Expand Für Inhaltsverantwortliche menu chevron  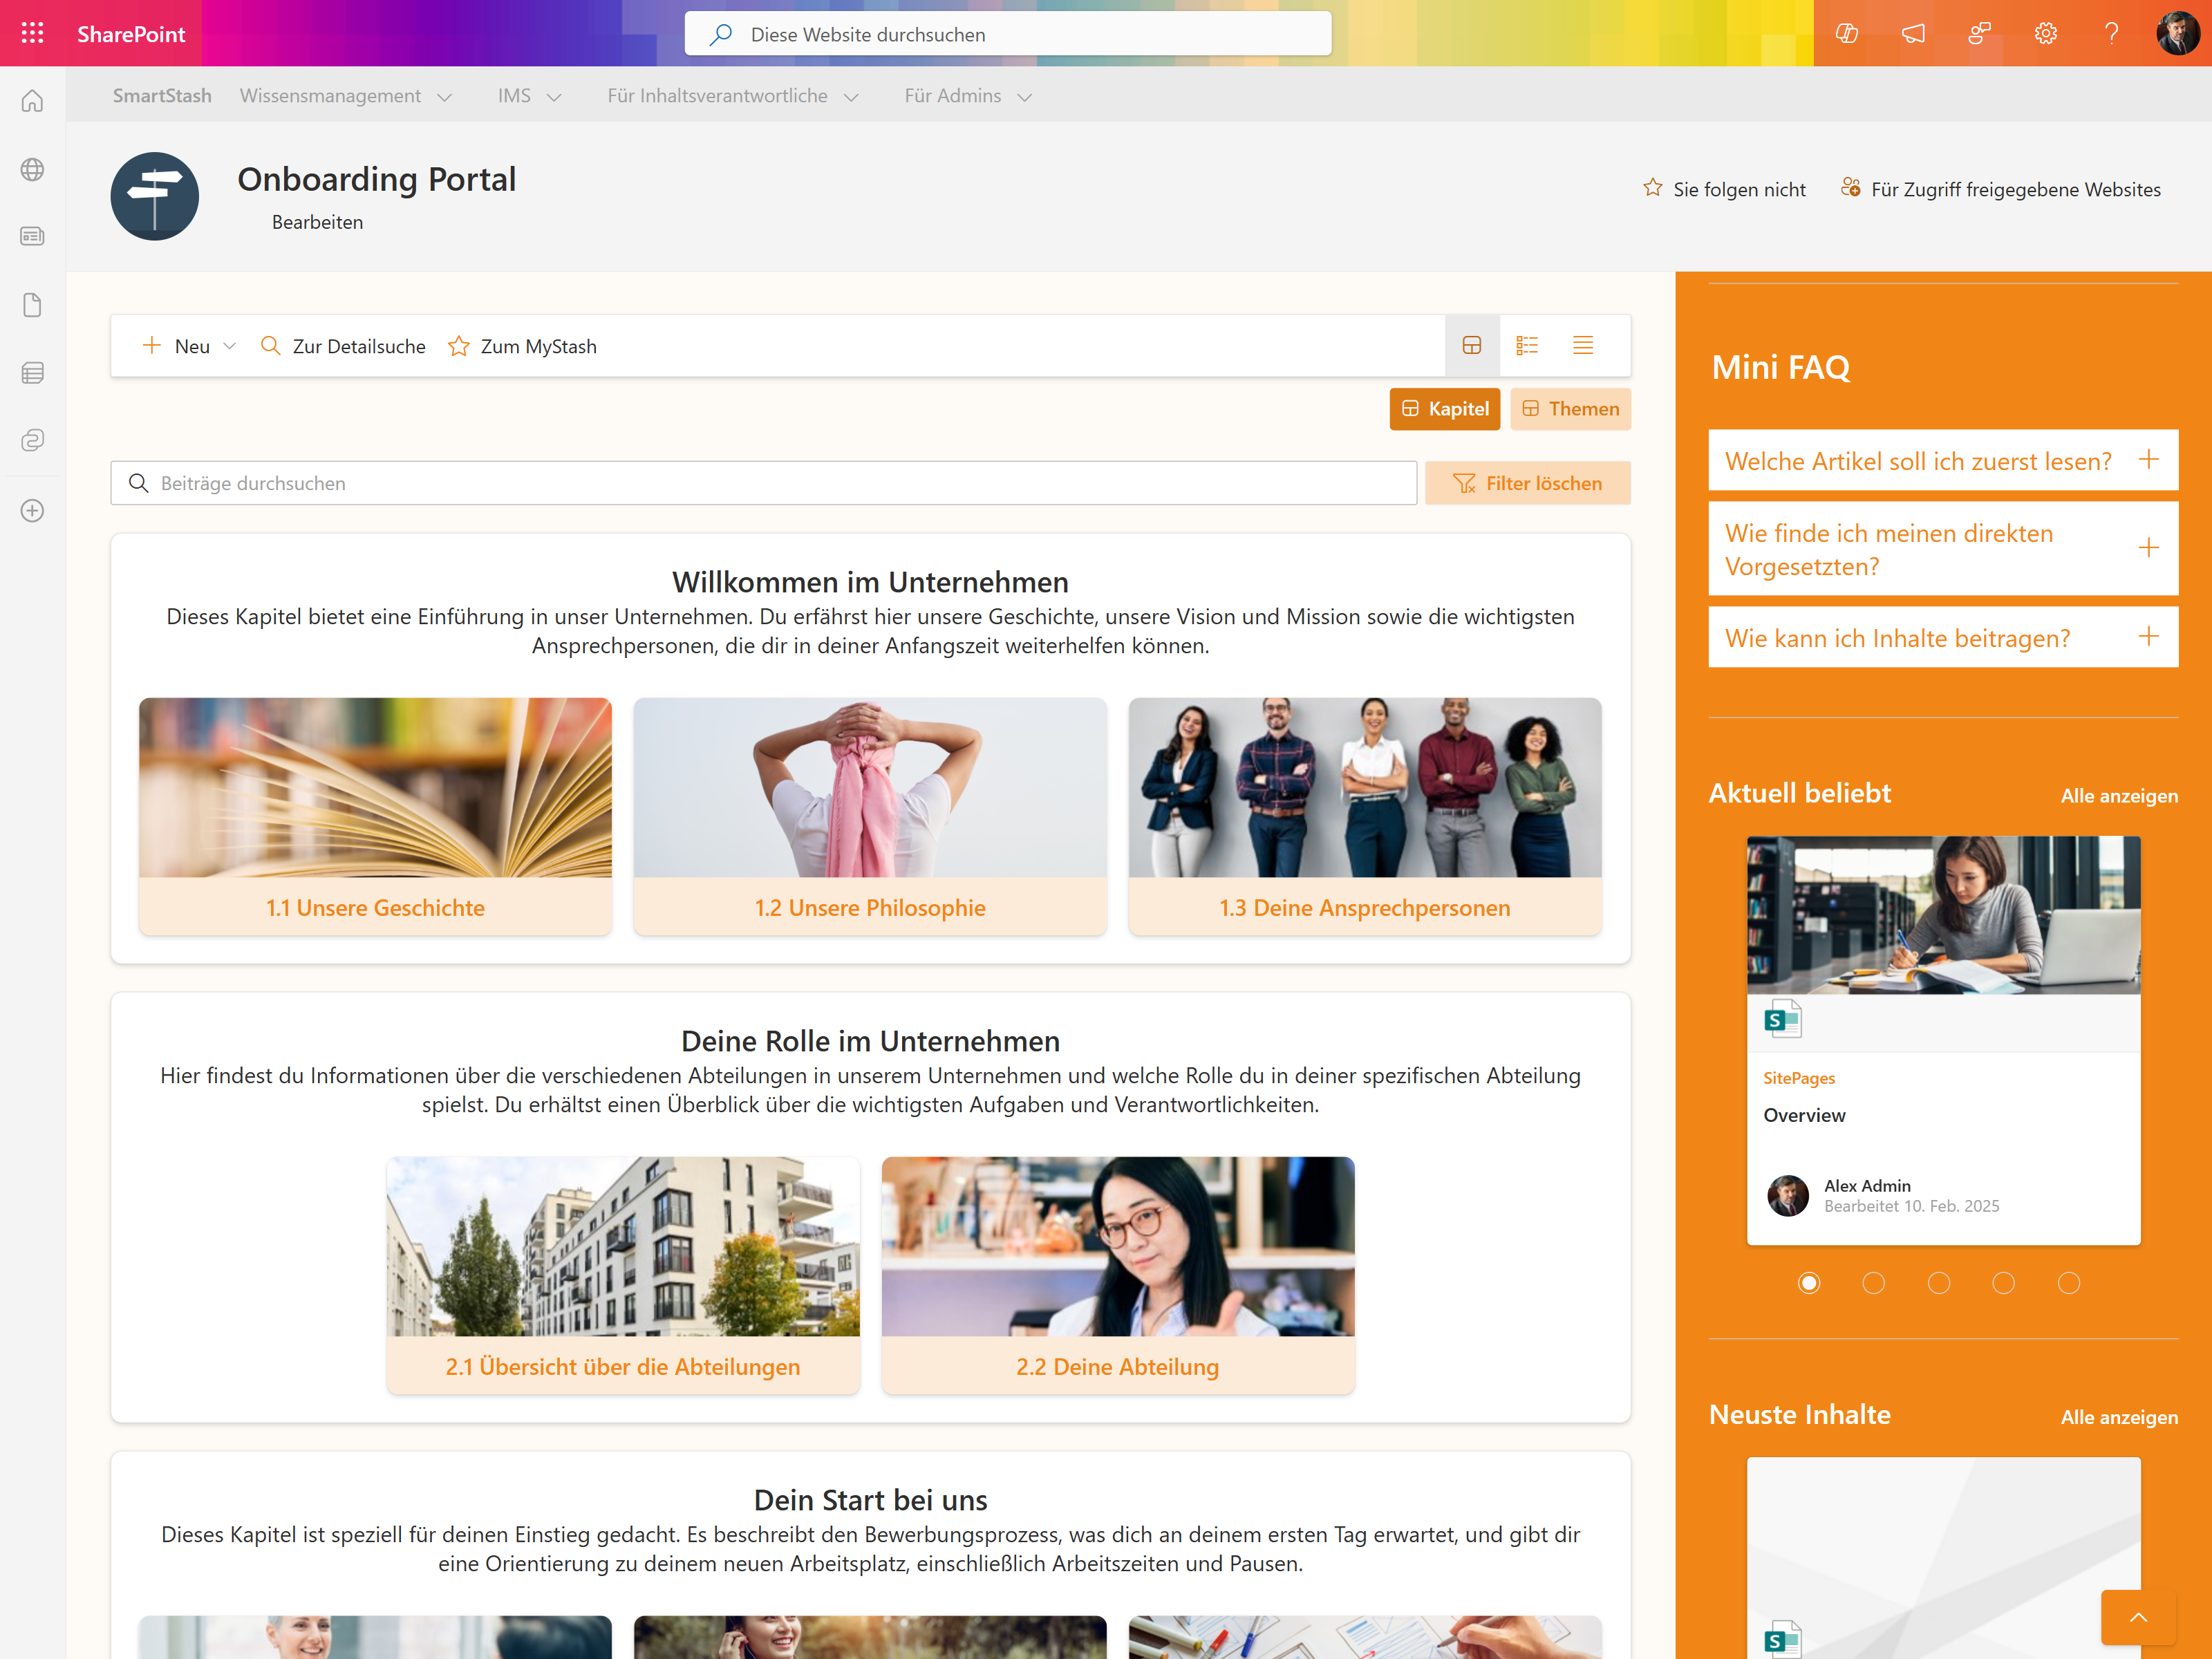[851, 97]
